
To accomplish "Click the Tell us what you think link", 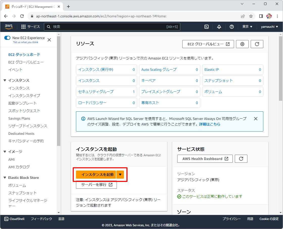I will point(26,42).
